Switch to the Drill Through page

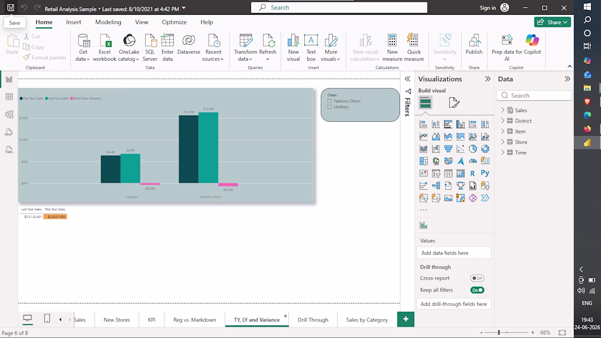[x=313, y=319]
